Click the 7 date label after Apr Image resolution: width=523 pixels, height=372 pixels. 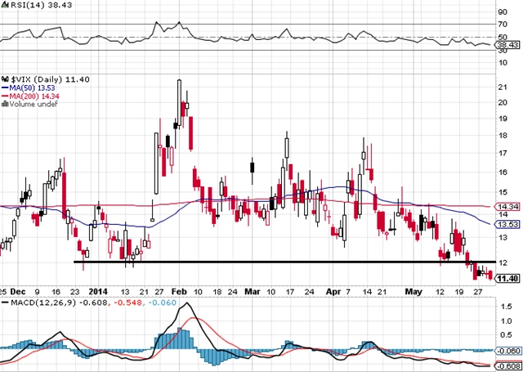348,292
